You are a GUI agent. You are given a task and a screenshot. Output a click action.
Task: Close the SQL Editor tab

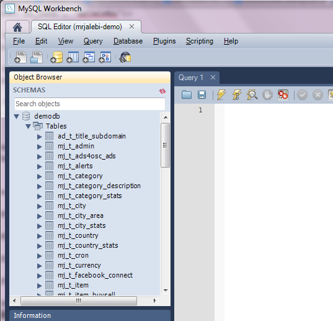click(131, 27)
